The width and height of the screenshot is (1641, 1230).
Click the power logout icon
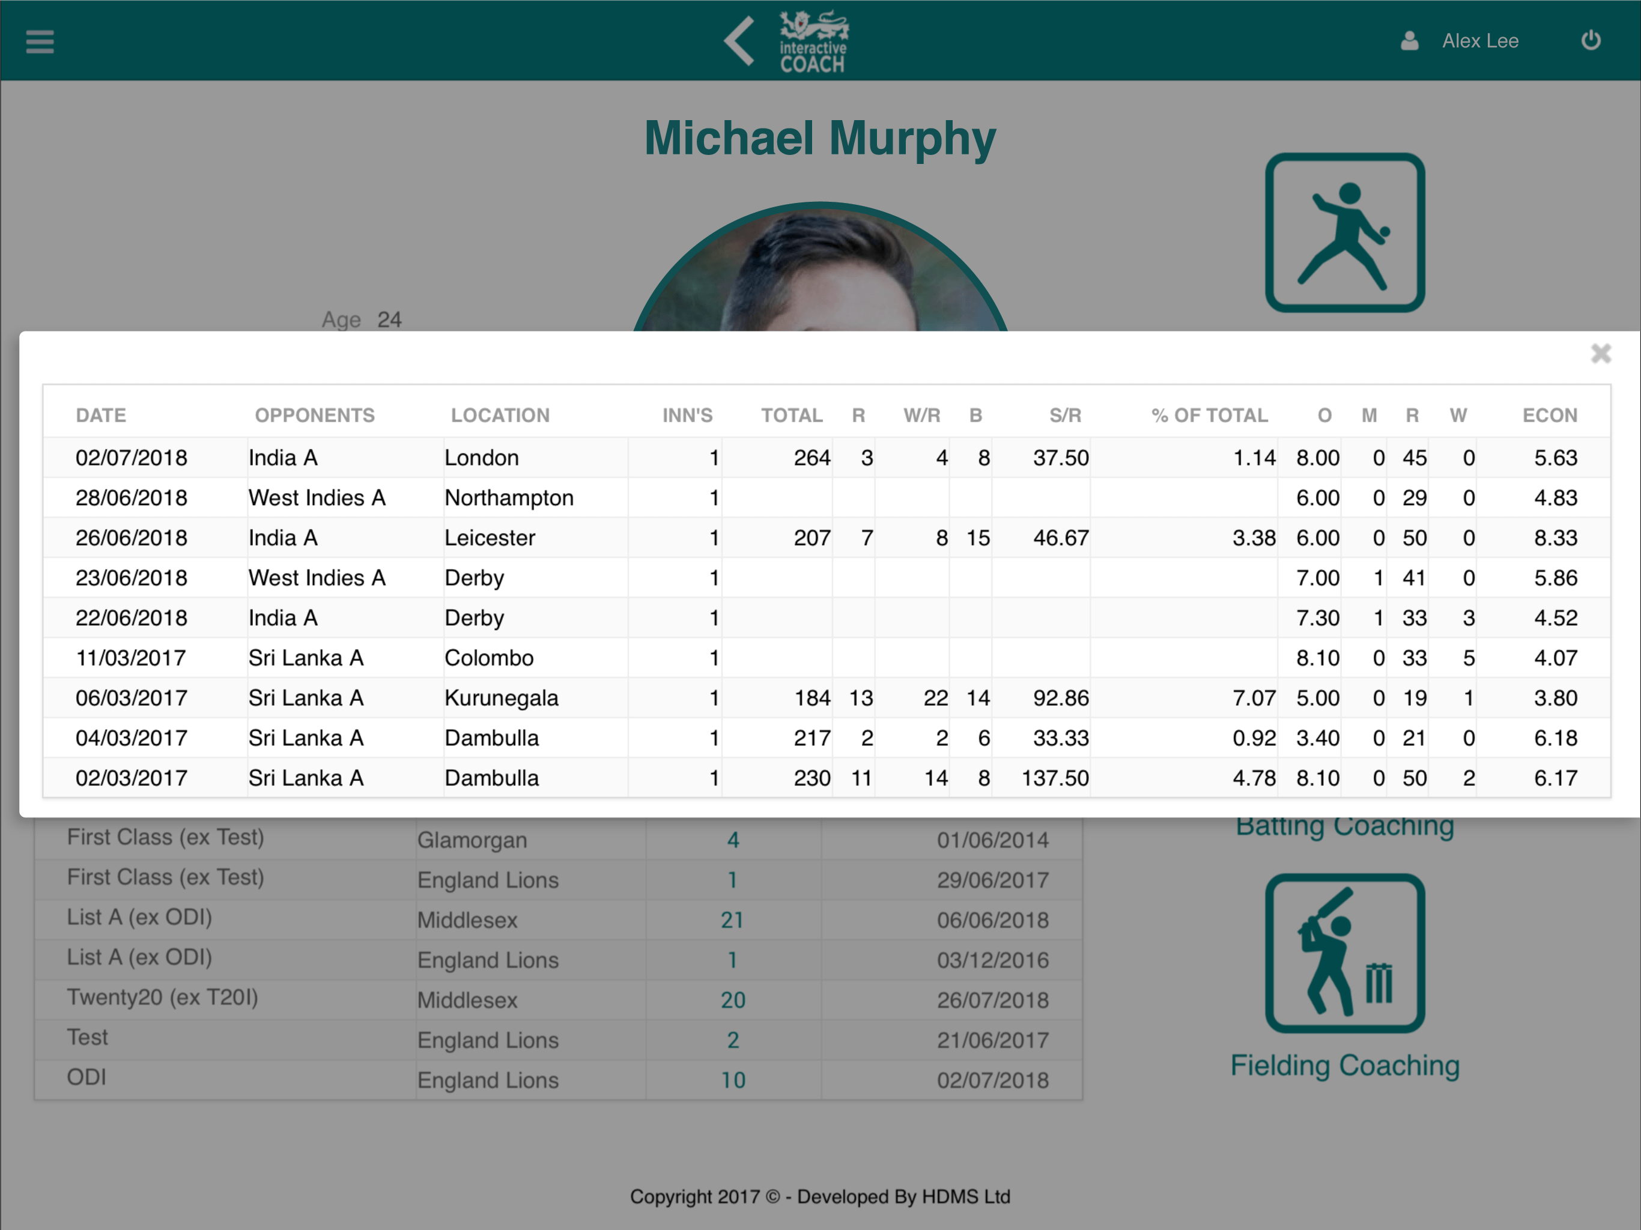click(1591, 40)
